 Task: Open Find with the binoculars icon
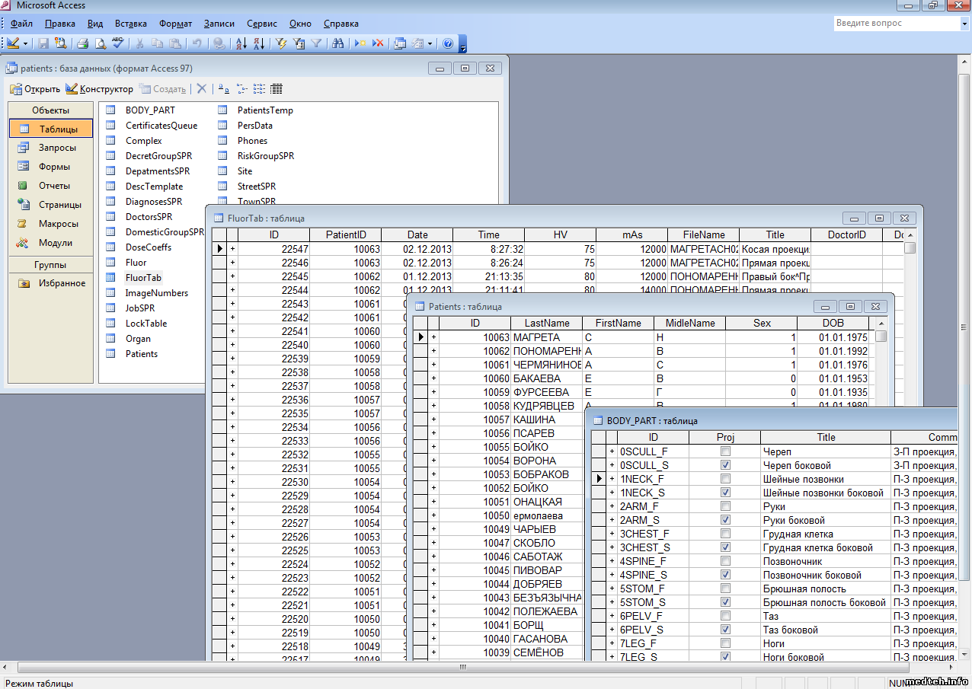(x=338, y=43)
